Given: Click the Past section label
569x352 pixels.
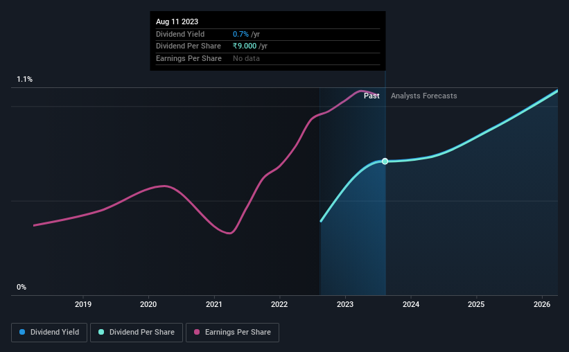Looking at the screenshot, I should point(371,96).
